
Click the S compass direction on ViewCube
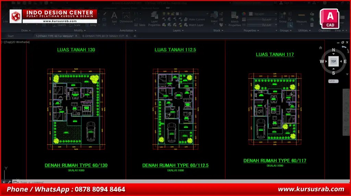click(x=334, y=73)
